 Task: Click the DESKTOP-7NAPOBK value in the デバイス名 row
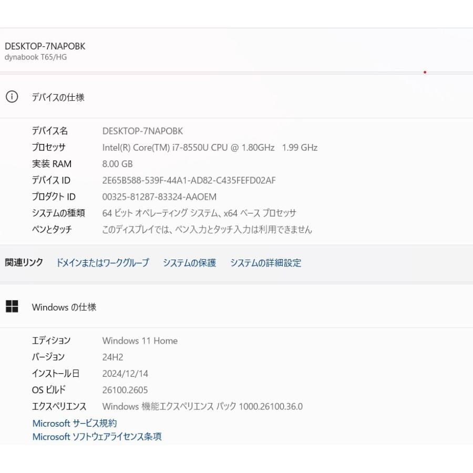coord(142,131)
